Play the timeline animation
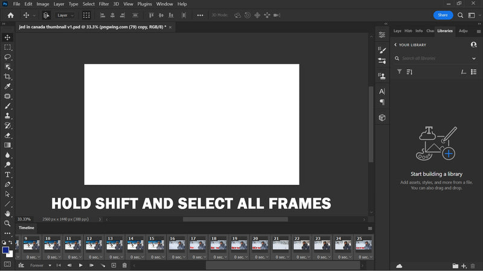 tap(80, 265)
